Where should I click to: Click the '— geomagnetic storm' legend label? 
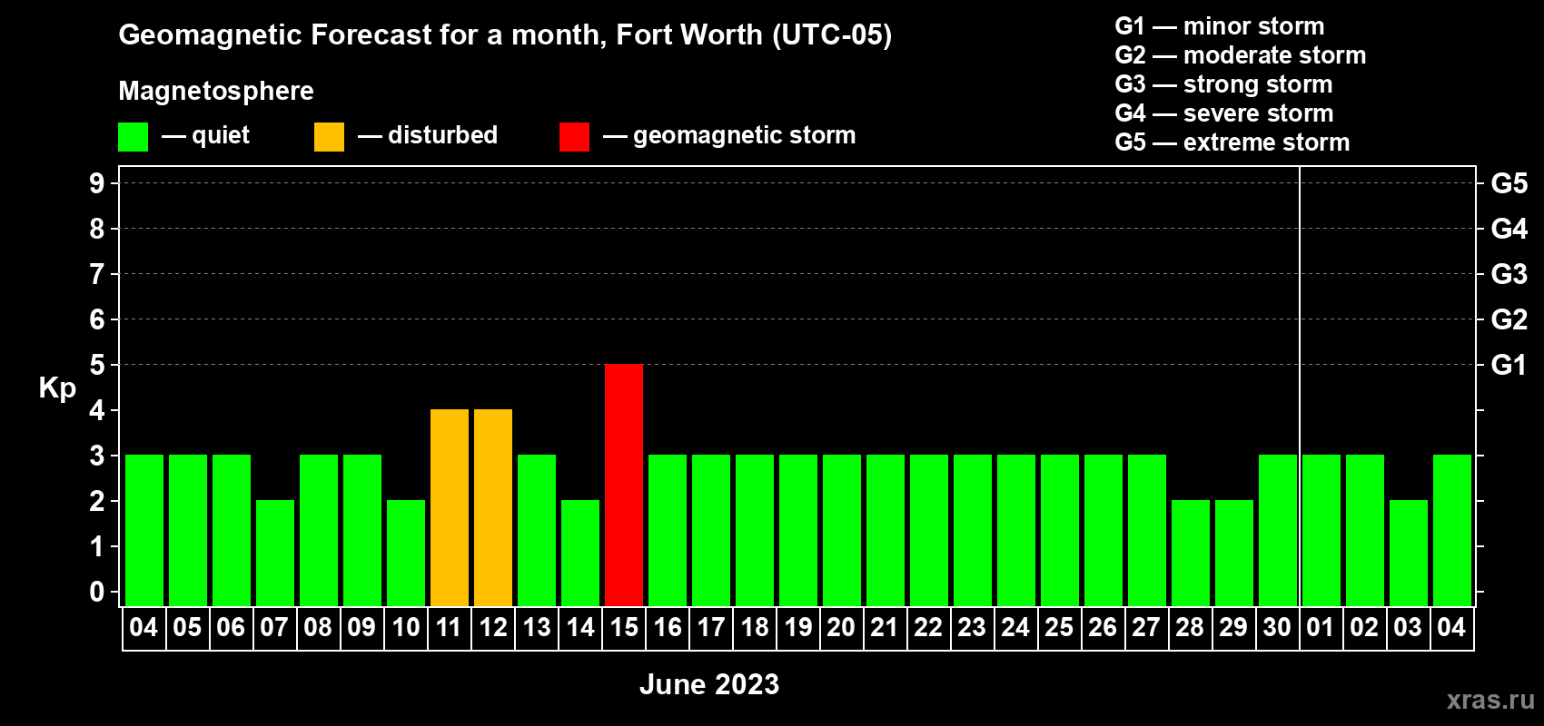pos(729,135)
